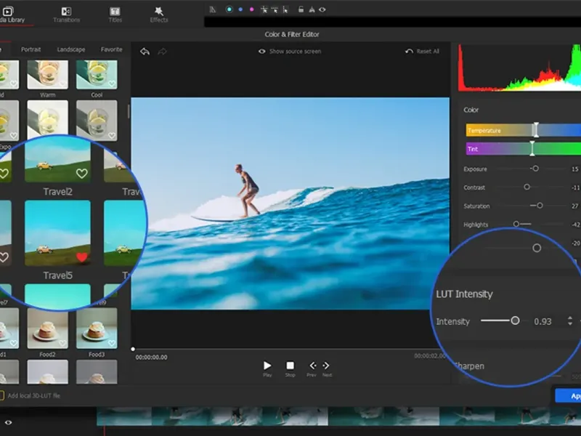The height and width of the screenshot is (436, 581).
Task: Increase LUT Intensity value with up arrow
Action: pyautogui.click(x=570, y=318)
